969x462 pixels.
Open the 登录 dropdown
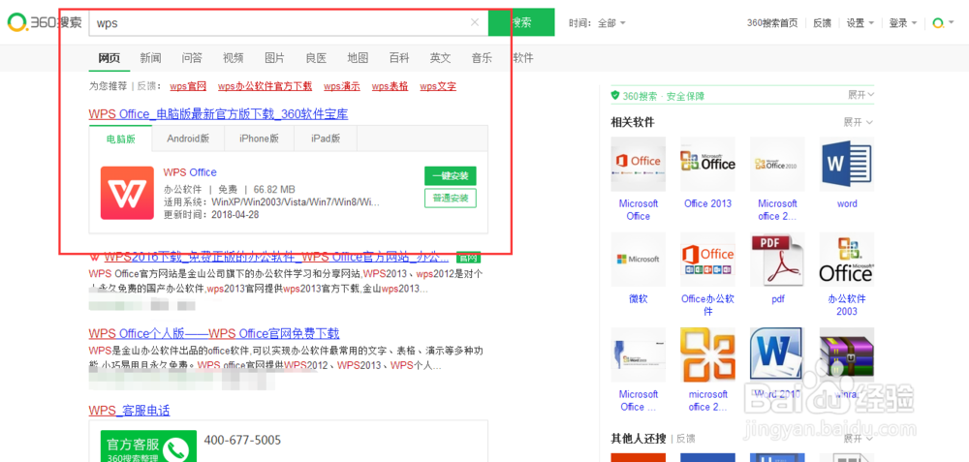(902, 23)
